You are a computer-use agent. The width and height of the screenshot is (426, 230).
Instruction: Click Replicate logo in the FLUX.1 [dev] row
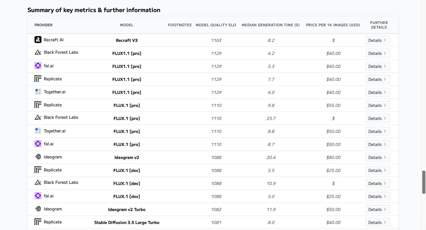[38, 170]
